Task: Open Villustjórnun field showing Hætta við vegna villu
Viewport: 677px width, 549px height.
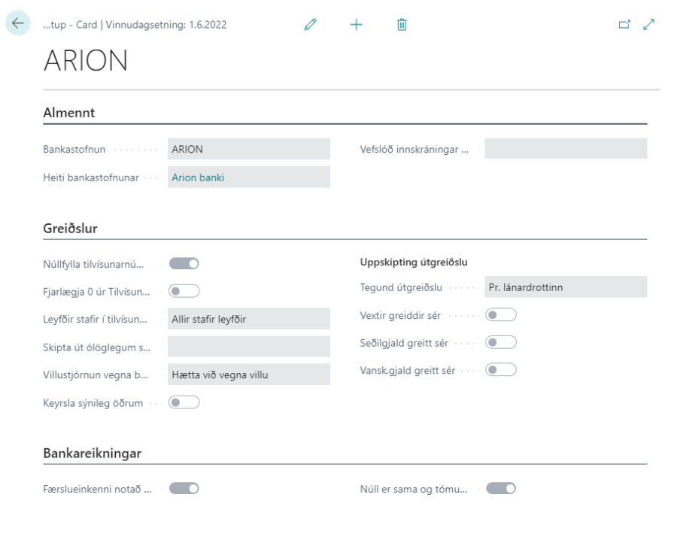Action: tap(248, 375)
